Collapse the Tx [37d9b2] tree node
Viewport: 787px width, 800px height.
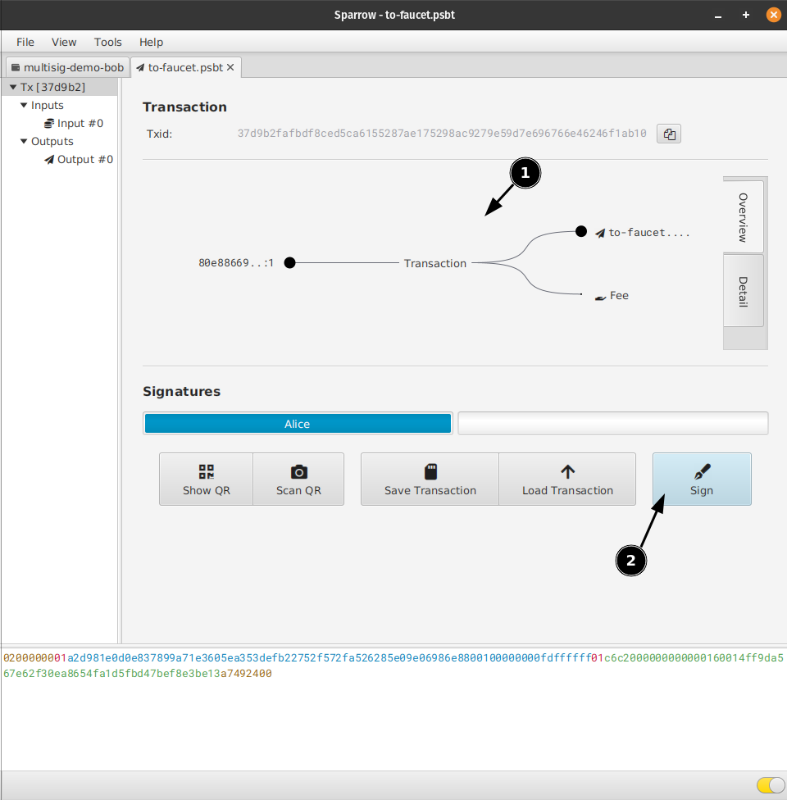click(13, 87)
